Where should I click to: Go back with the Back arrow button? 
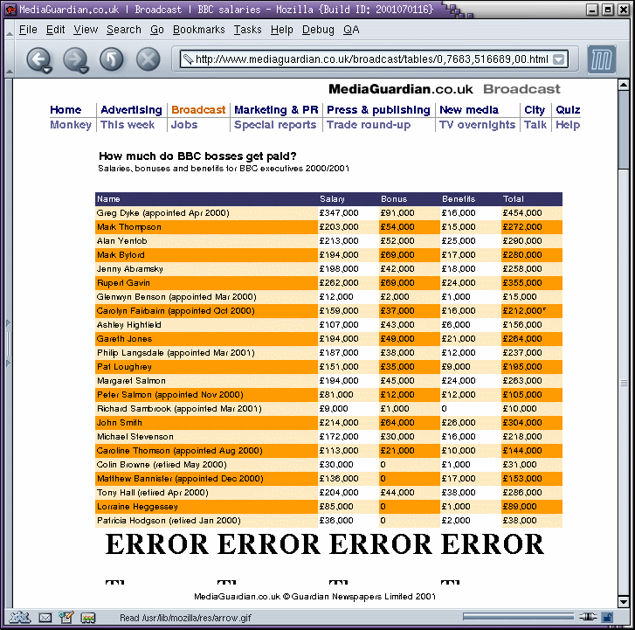pos(38,59)
